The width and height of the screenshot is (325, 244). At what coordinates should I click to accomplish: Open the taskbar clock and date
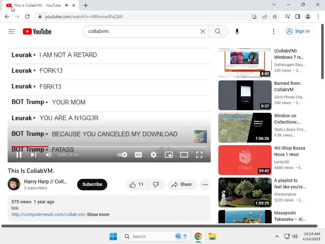point(312,236)
